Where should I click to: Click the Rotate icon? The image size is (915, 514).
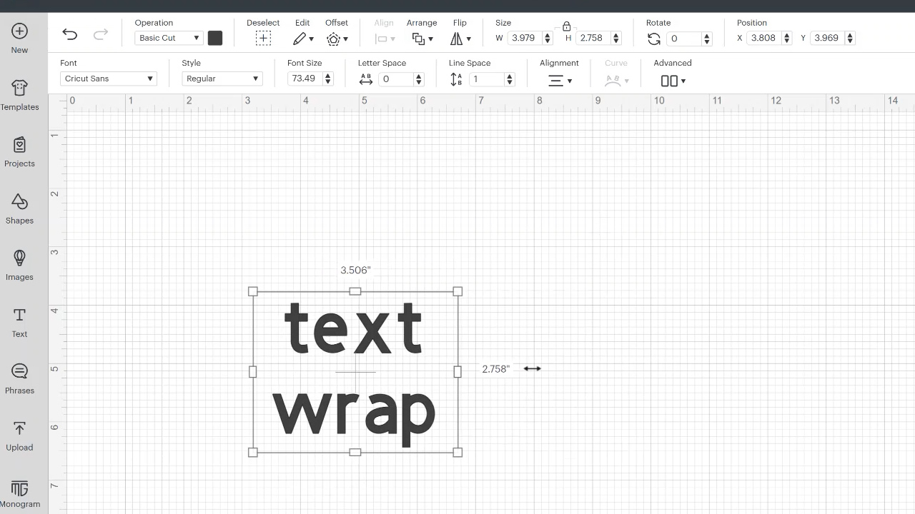(653, 39)
